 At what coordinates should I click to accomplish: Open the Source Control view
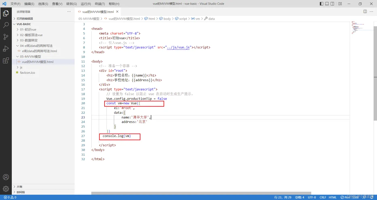click(x=6, y=37)
